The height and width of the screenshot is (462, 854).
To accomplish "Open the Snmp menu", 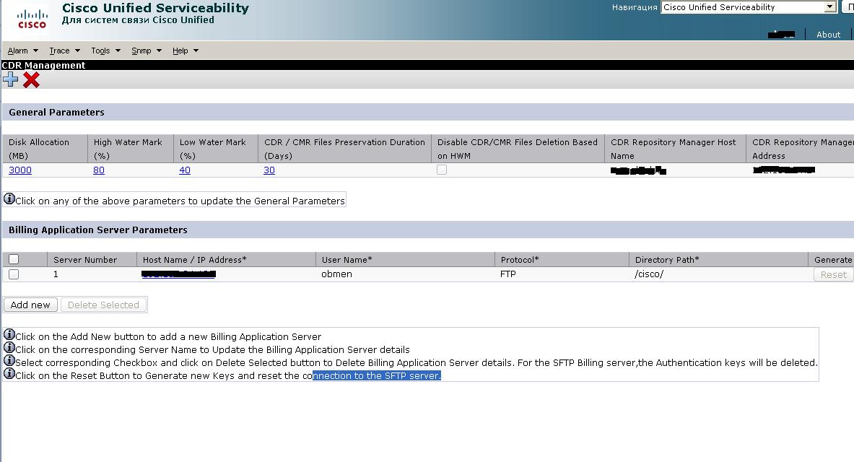I will (x=141, y=51).
